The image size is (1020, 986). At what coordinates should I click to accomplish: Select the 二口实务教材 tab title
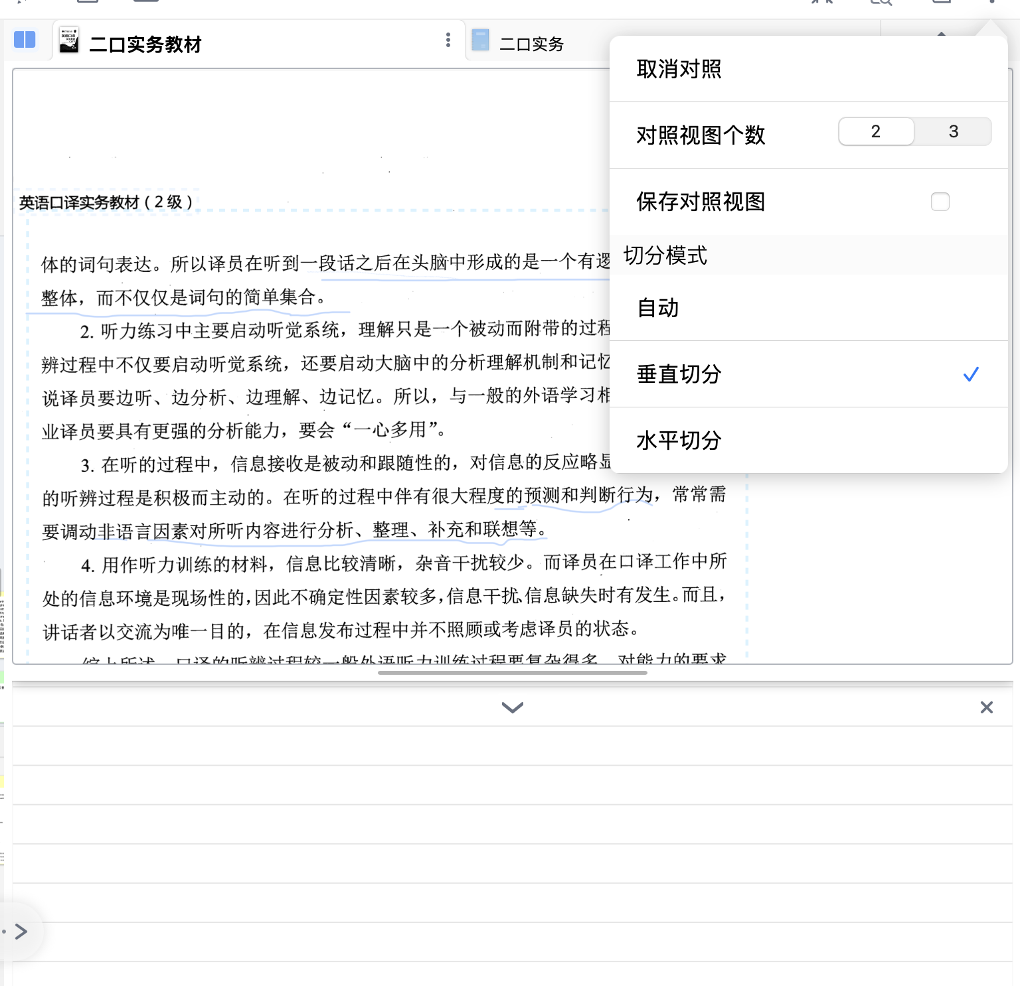145,44
